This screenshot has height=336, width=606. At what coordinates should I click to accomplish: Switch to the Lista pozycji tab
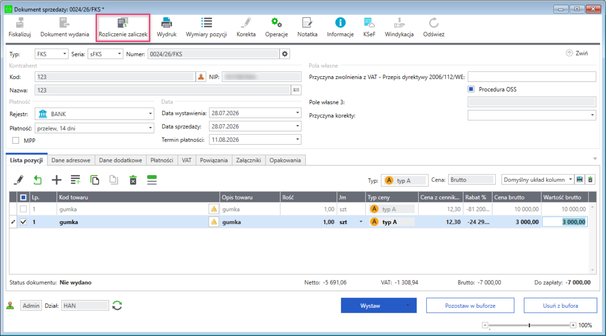coord(26,160)
